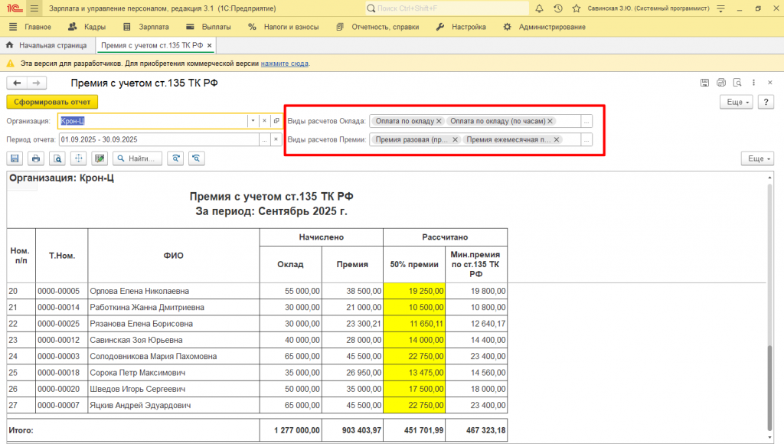Screen dimensions: 784x444
Task: Open period selection for Период отчета
Action: click(264, 139)
